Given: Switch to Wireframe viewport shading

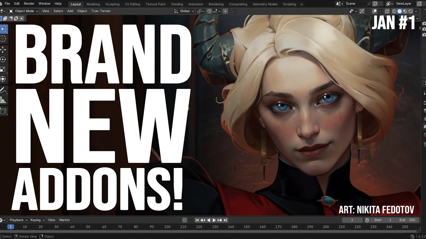Looking at the screenshot, I should (394, 11).
